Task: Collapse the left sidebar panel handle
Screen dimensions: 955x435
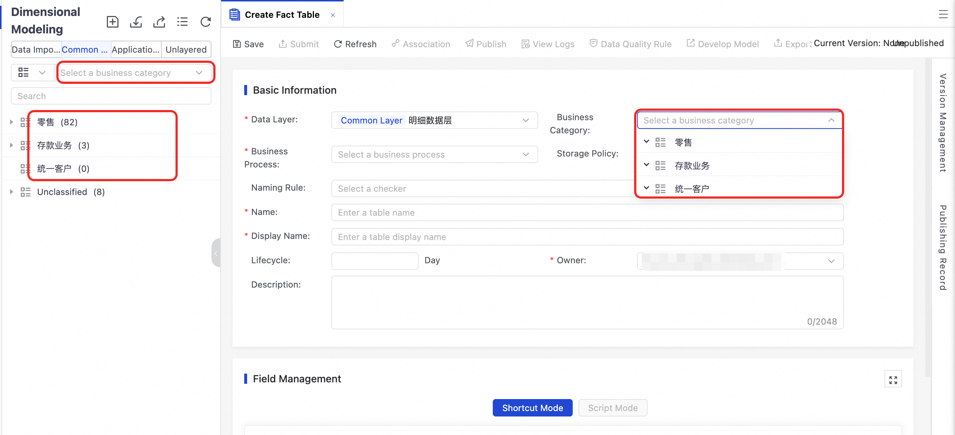Action: point(216,253)
